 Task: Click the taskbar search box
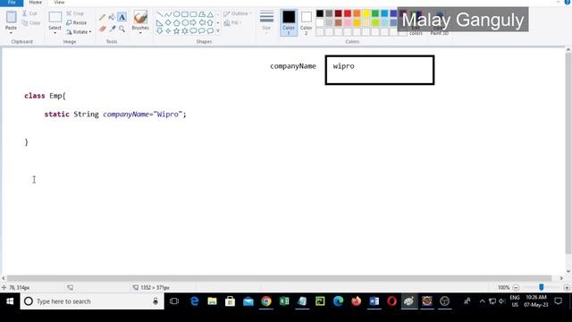(92, 301)
